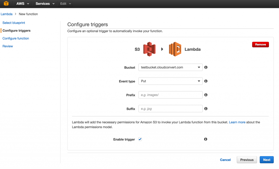This screenshot has height=169, width=279.
Task: Go to the Review step
Action: click(8, 46)
